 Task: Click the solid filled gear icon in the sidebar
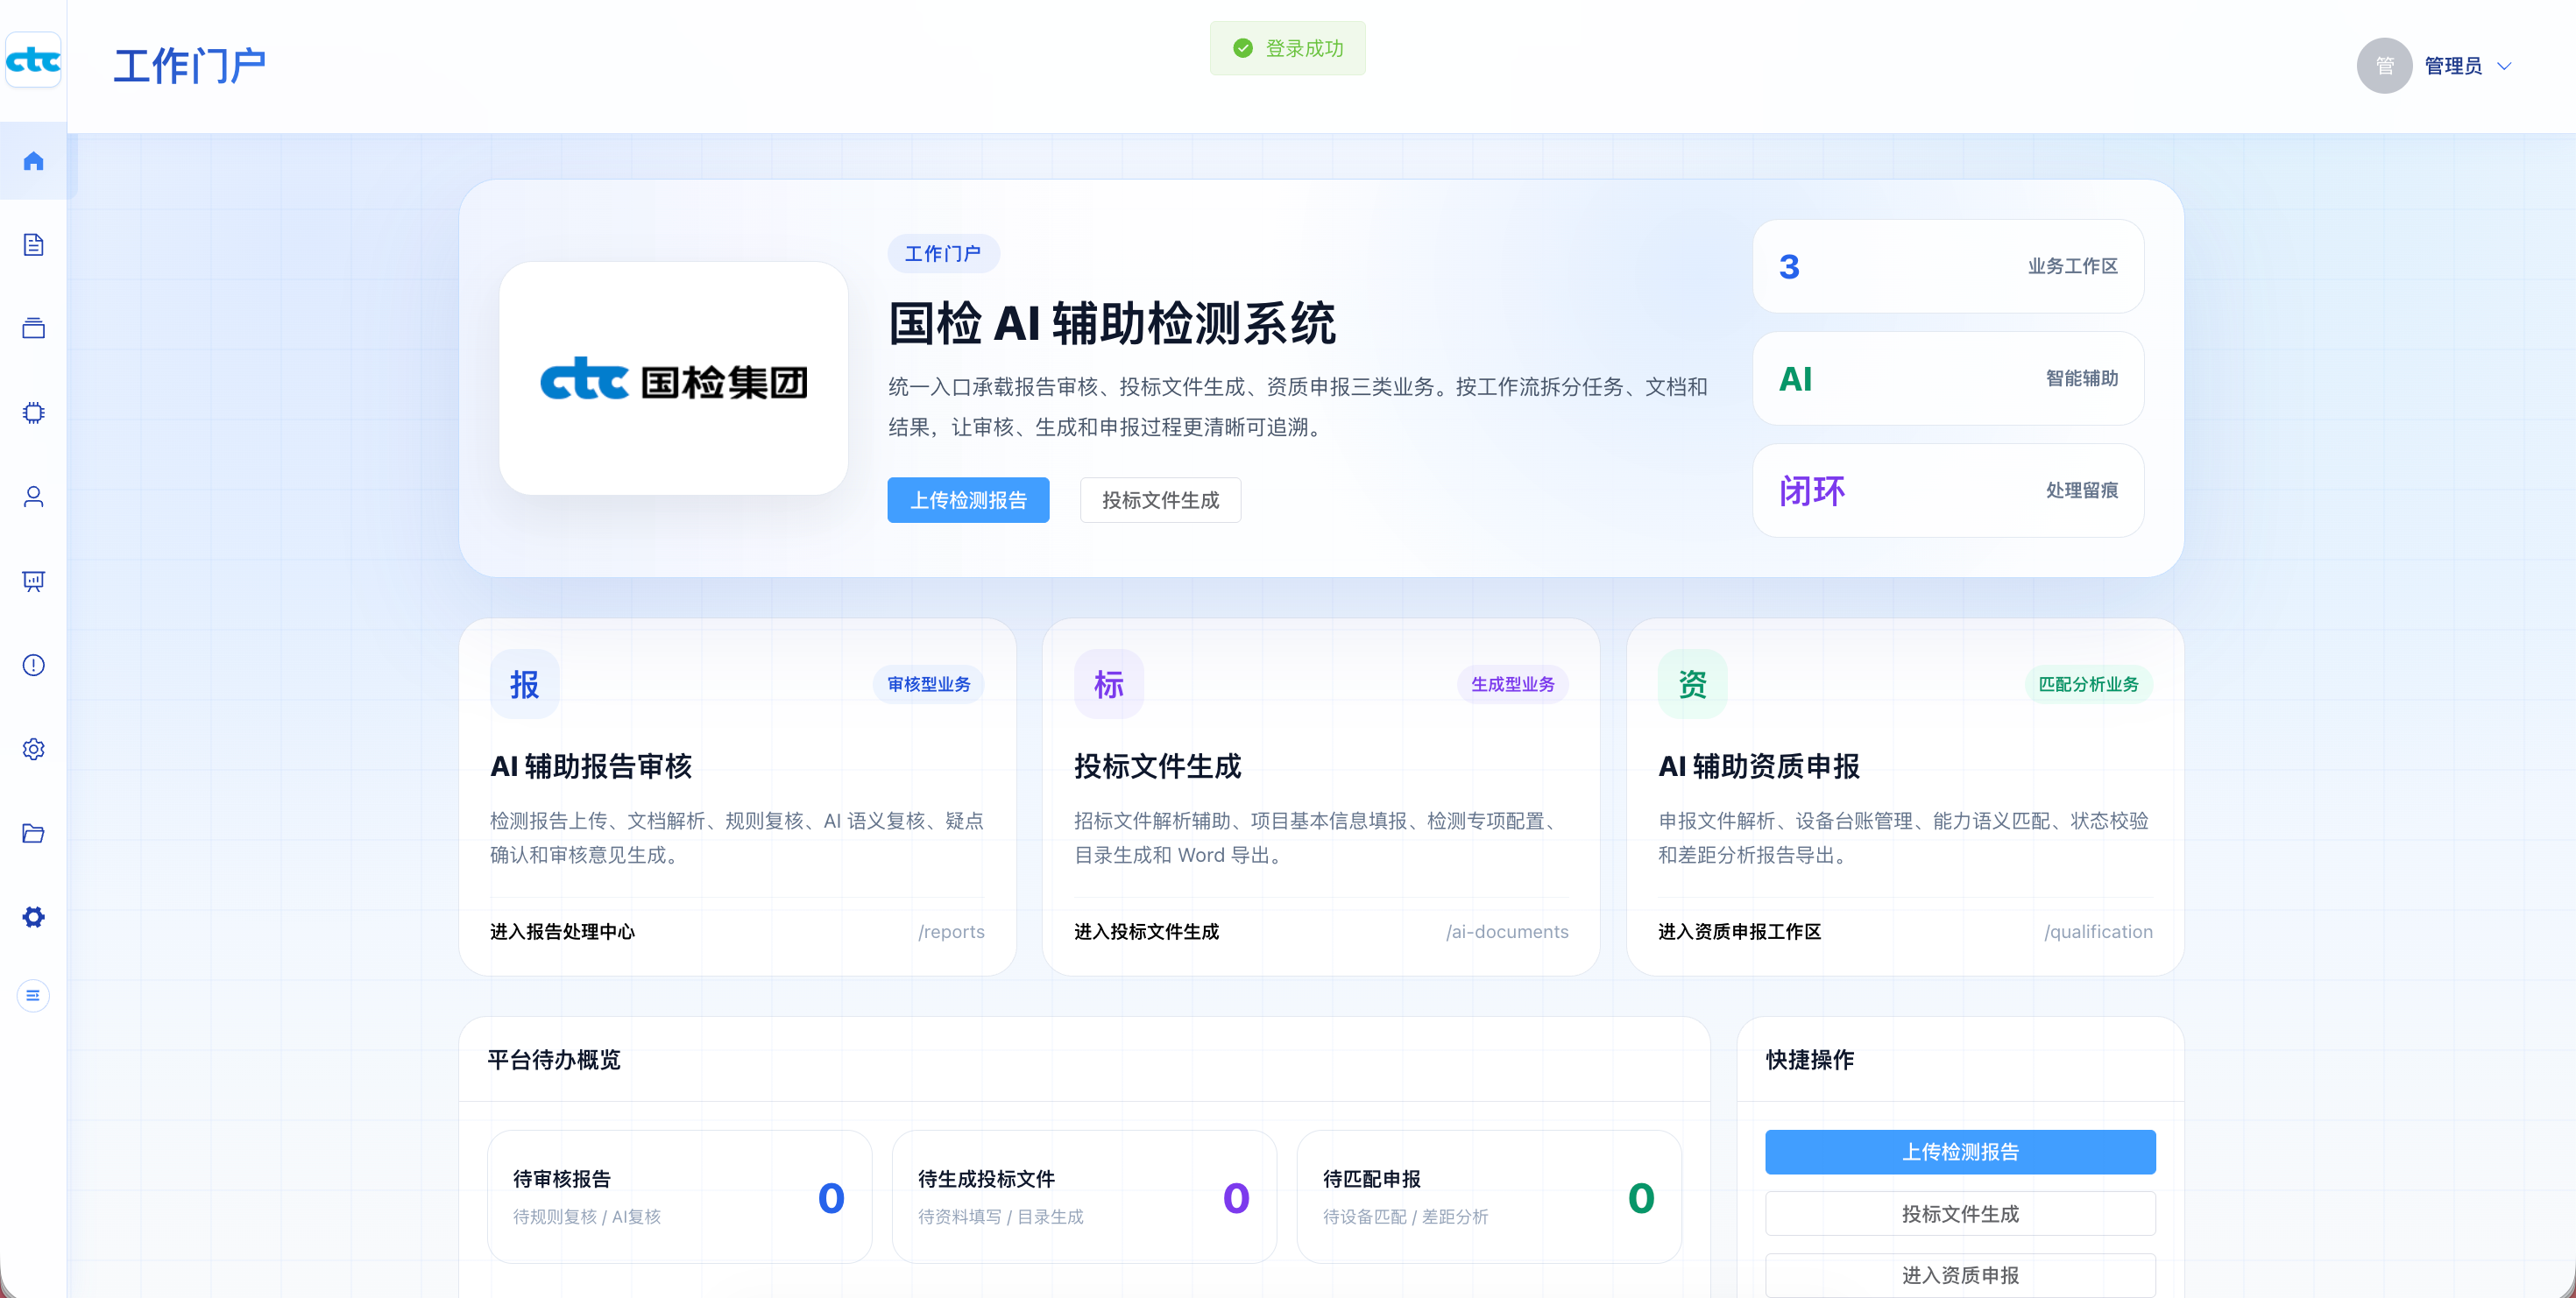coord(33,916)
